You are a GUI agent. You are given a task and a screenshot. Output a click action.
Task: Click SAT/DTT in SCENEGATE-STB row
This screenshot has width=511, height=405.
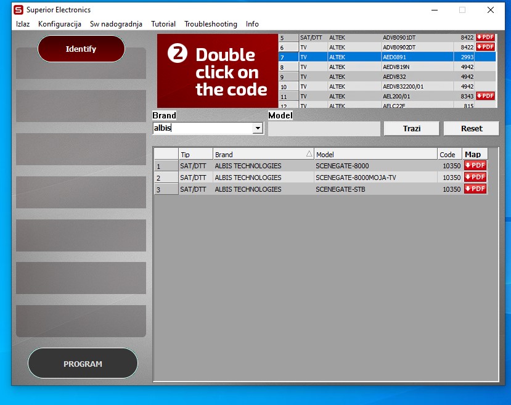click(x=194, y=189)
